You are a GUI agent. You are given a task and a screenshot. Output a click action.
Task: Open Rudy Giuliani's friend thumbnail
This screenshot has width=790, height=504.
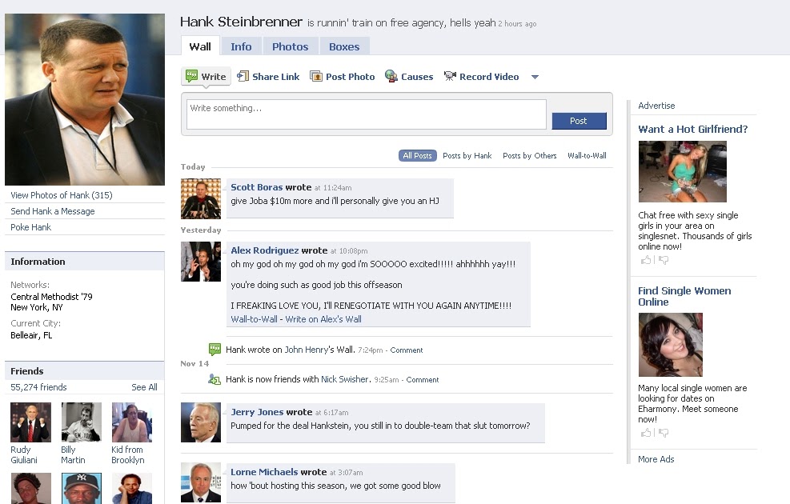30,422
